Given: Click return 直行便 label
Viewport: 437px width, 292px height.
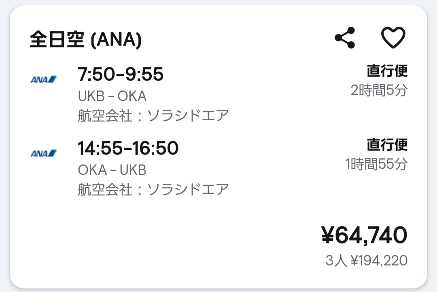Looking at the screenshot, I should point(387,144).
